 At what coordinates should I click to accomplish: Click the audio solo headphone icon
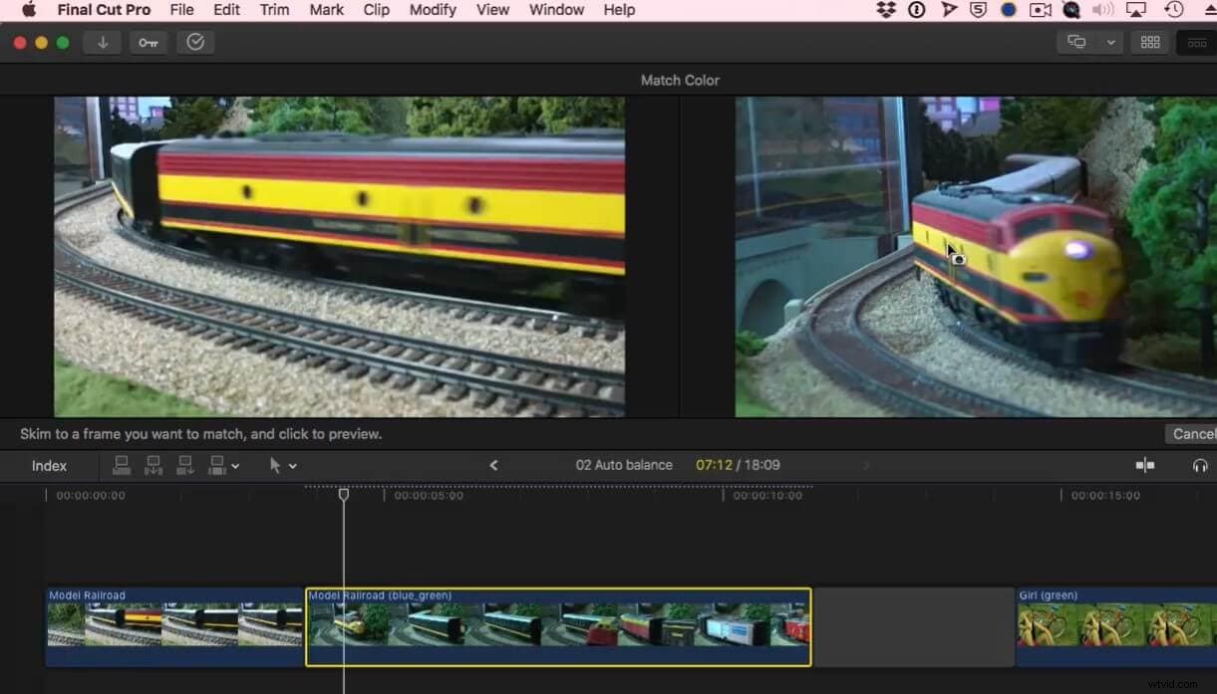[1201, 465]
